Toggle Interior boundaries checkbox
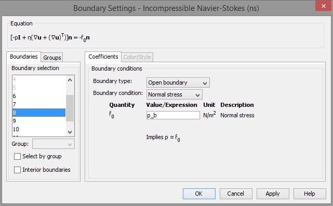The image size is (333, 206). [17, 170]
